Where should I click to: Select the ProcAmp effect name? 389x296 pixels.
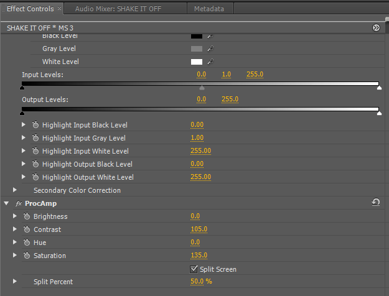(x=40, y=203)
